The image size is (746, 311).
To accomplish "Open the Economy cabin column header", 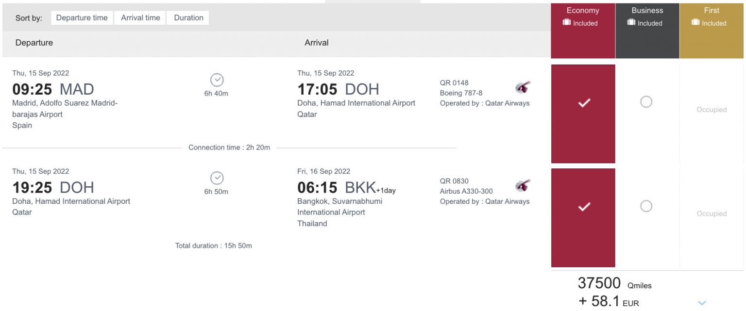I will coord(583,31).
